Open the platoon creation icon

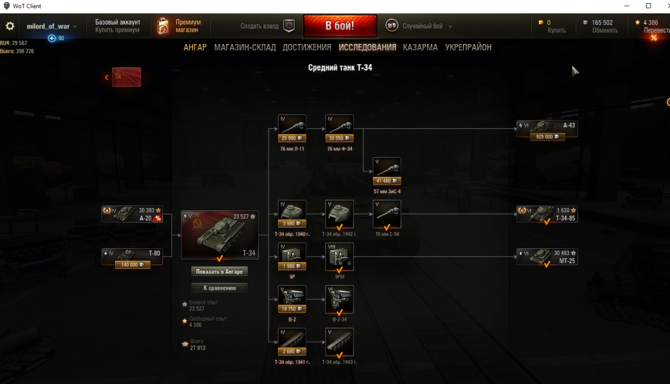(289, 26)
